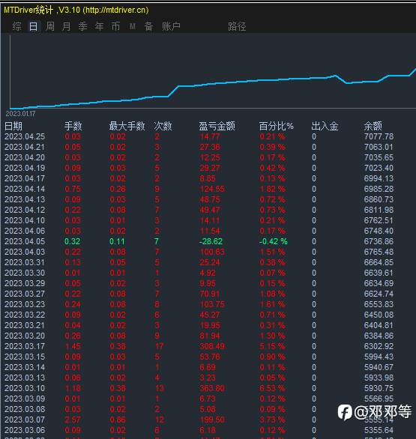Click profit 308.49 in the 2023.03.17 row
Screen dimensions: 416x439
pyautogui.click(x=212, y=346)
